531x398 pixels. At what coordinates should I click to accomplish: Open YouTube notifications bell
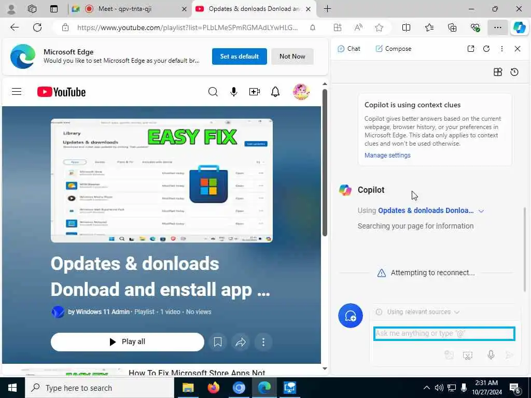pyautogui.click(x=275, y=92)
